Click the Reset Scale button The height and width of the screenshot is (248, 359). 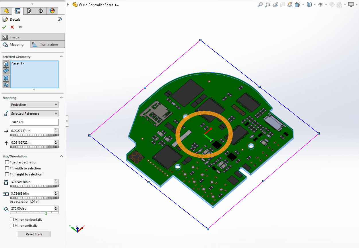34,234
